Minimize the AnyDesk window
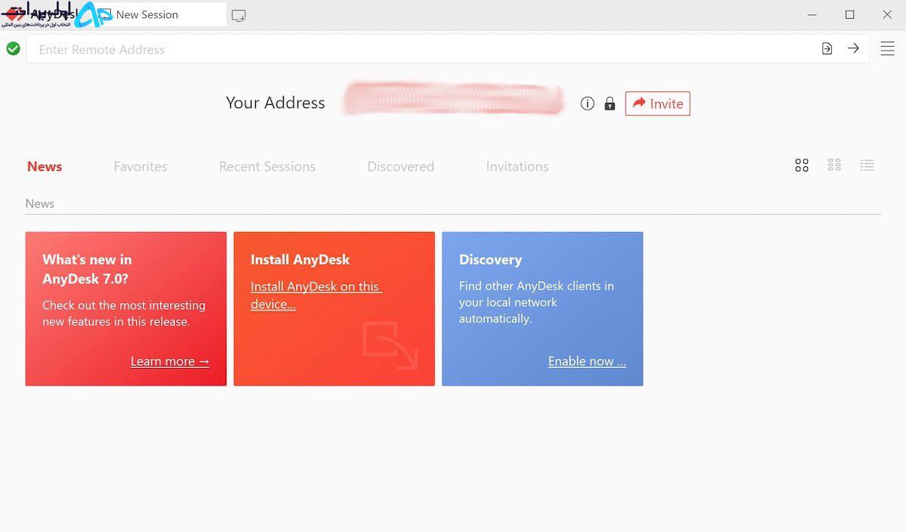The image size is (906, 532). (x=812, y=14)
